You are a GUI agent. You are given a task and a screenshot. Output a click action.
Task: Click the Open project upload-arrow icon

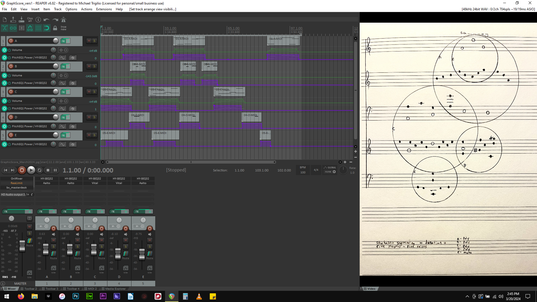(x=13, y=20)
